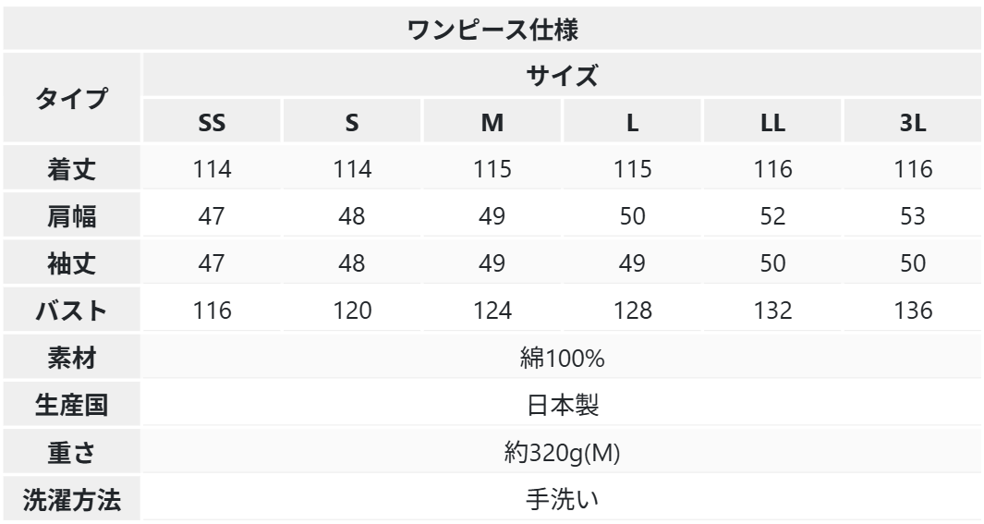Click the 日本製 country cell
The width and height of the screenshot is (984, 524).
point(562,405)
